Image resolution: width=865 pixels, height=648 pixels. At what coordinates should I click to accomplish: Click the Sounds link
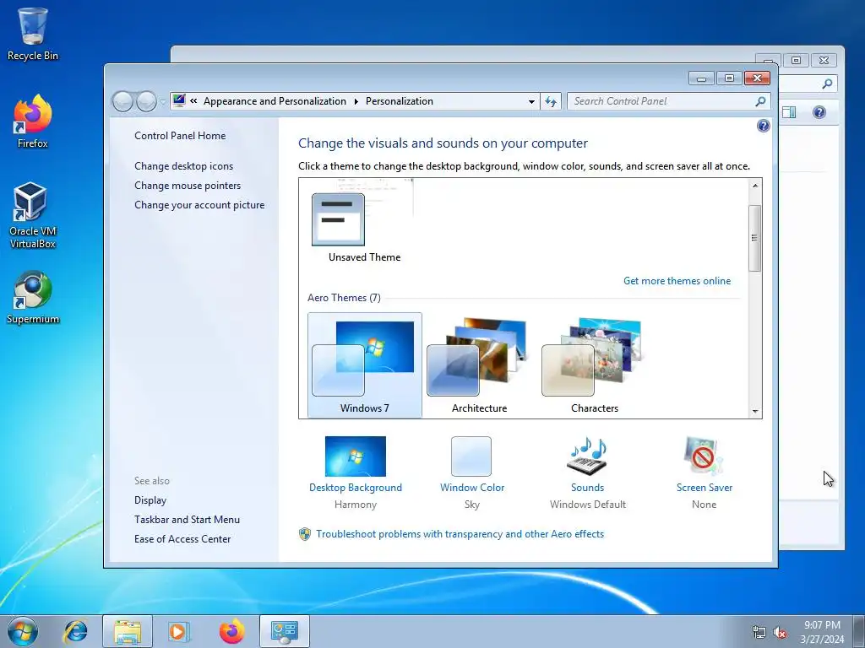(588, 488)
